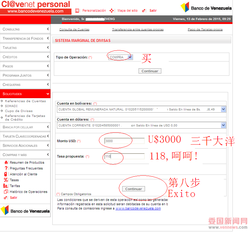
Task: Click sidebar Salir text link
Action: [14, 198]
